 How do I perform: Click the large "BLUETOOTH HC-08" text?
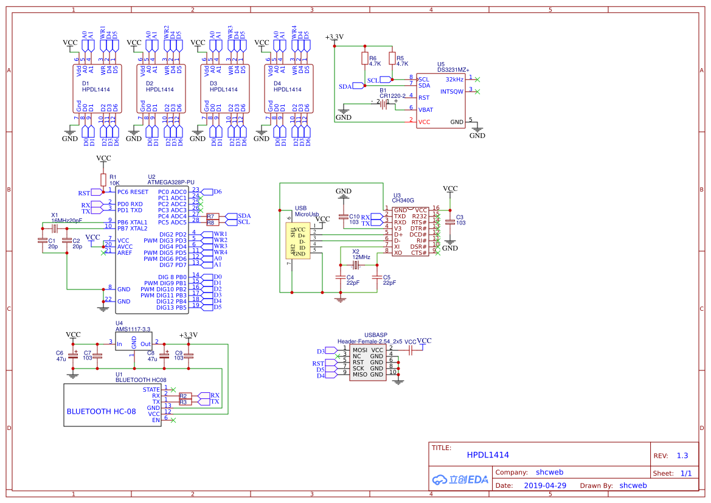(x=101, y=411)
